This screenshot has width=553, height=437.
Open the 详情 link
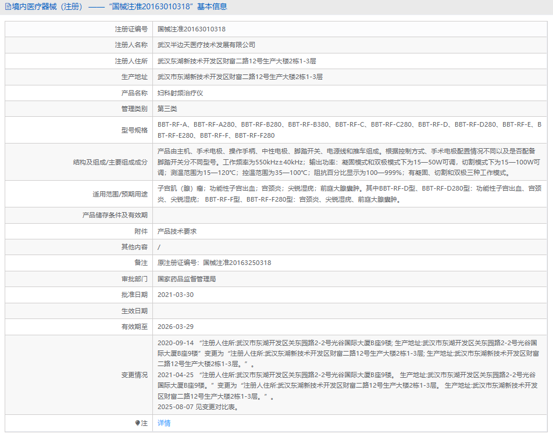point(164,423)
